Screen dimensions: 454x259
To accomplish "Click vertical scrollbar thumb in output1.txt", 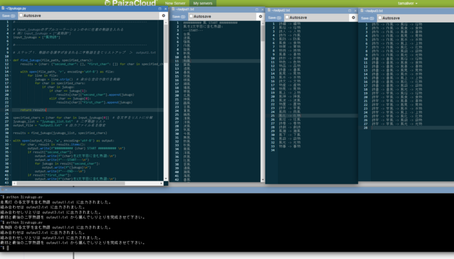I will (263, 33).
